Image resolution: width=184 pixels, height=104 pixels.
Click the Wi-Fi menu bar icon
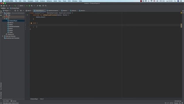(152, 1)
